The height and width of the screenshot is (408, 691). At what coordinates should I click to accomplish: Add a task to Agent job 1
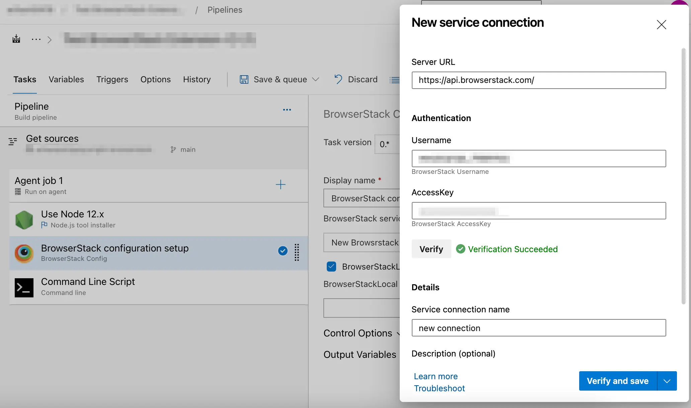pyautogui.click(x=281, y=185)
